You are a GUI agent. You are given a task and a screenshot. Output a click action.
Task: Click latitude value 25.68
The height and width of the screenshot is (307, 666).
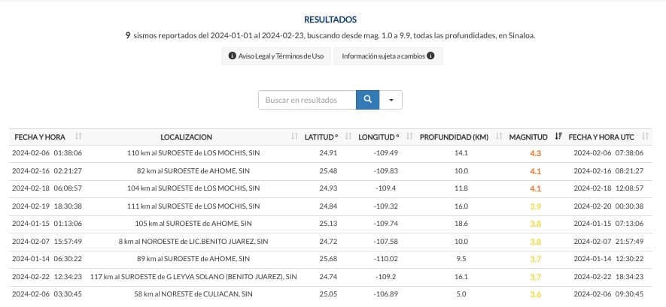pos(328,258)
